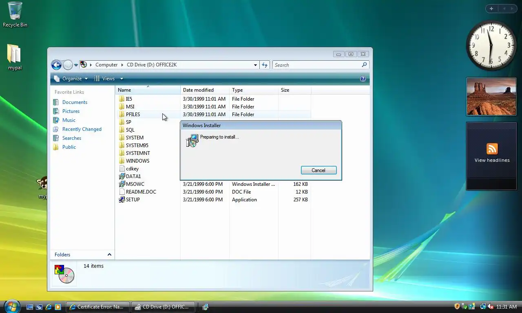Screen dimensions: 522x313
Task: Click the View headlines feed gadget
Action: 492,156
